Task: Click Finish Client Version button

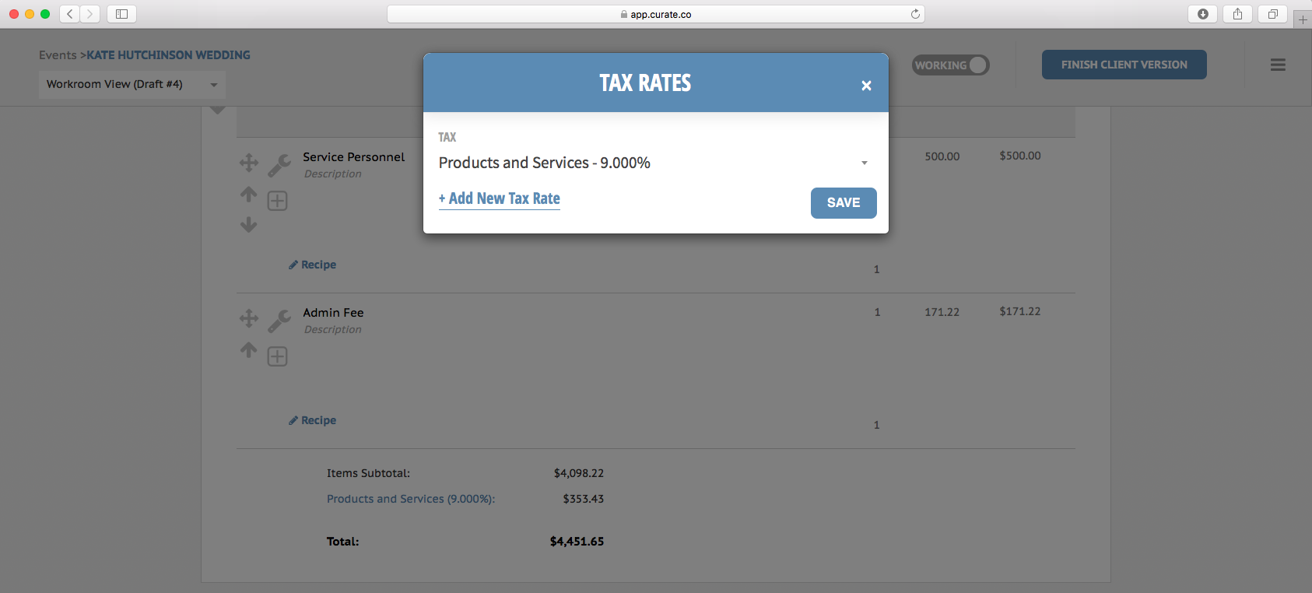Action: coord(1124,65)
